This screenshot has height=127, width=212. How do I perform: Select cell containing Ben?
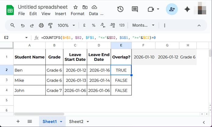coord(30,70)
